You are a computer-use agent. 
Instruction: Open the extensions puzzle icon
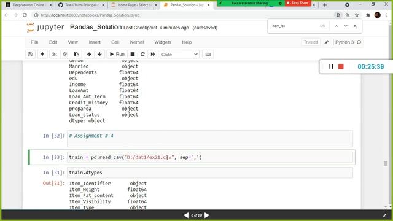(368, 15)
